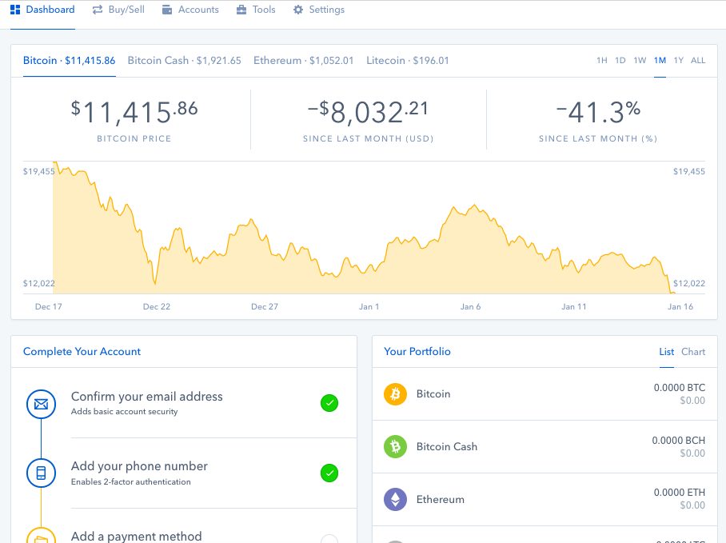Switch portfolio to Chart view
This screenshot has height=543, width=726.
(x=693, y=352)
